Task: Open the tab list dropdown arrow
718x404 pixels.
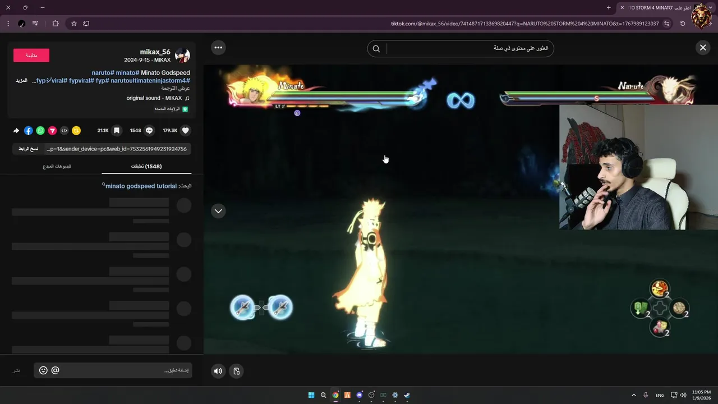Action: [x=711, y=7]
